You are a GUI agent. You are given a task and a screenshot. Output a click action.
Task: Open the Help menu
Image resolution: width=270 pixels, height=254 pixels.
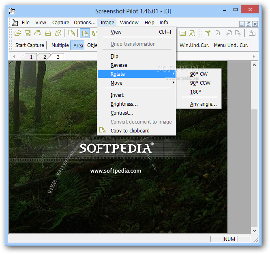149,23
